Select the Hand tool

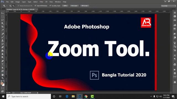(x=2, y=75)
